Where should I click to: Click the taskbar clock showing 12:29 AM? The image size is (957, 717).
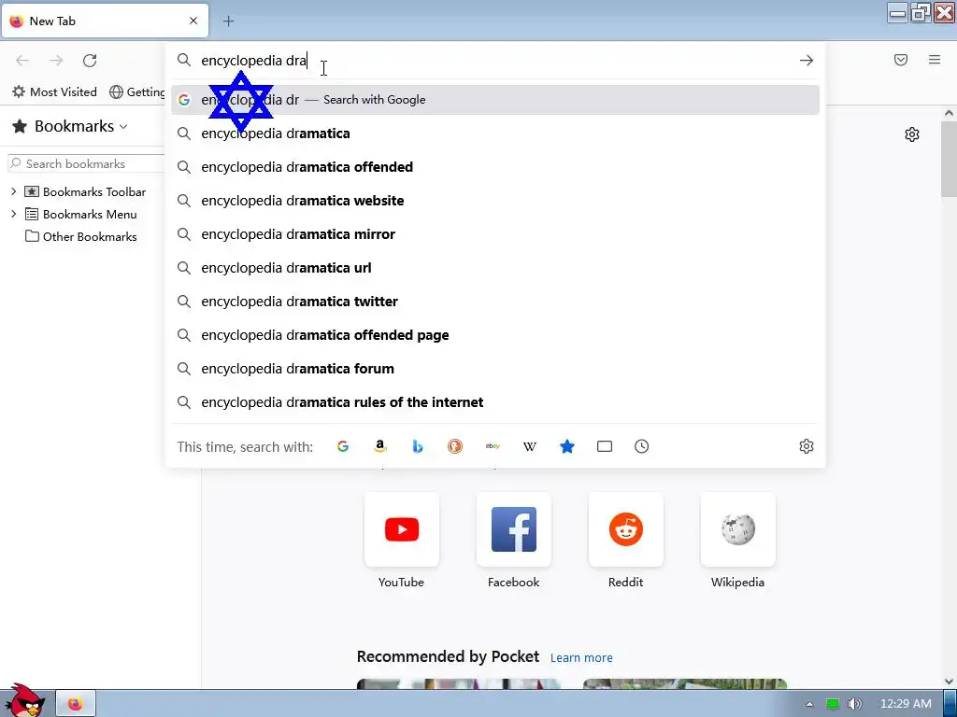pos(906,704)
